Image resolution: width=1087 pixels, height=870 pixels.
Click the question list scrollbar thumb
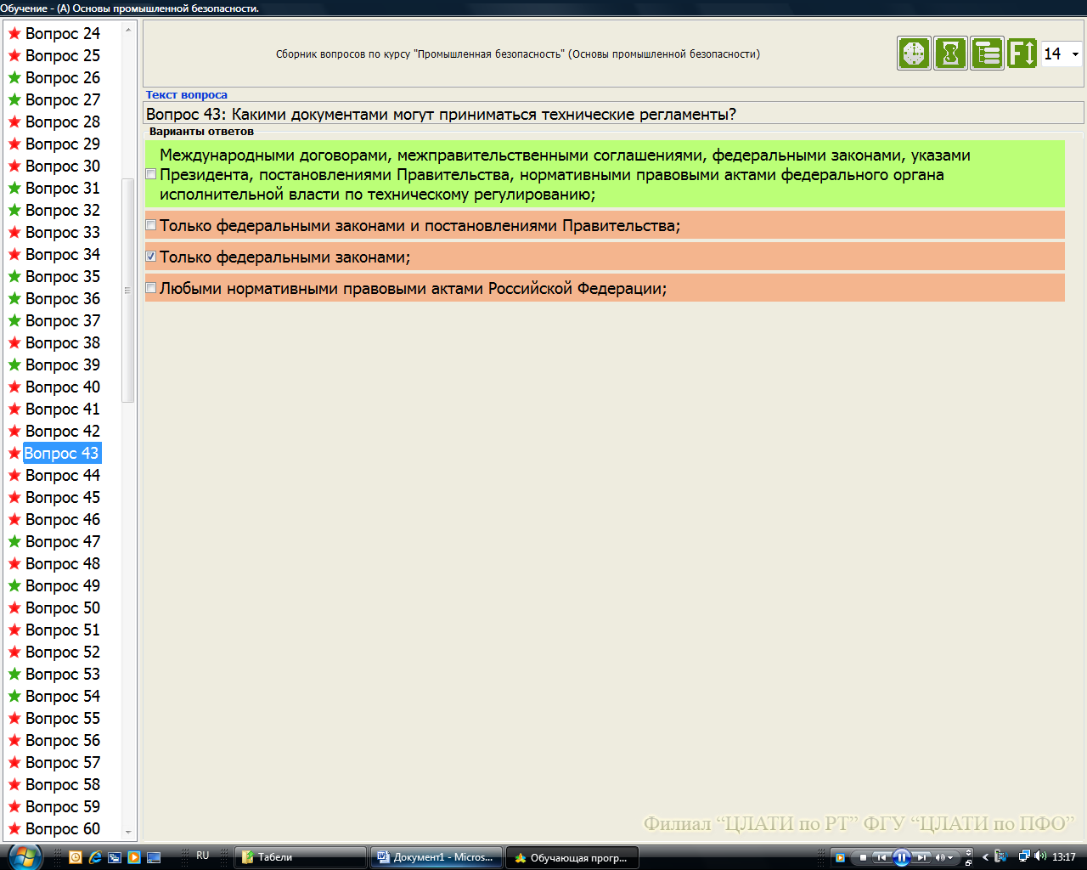click(128, 291)
